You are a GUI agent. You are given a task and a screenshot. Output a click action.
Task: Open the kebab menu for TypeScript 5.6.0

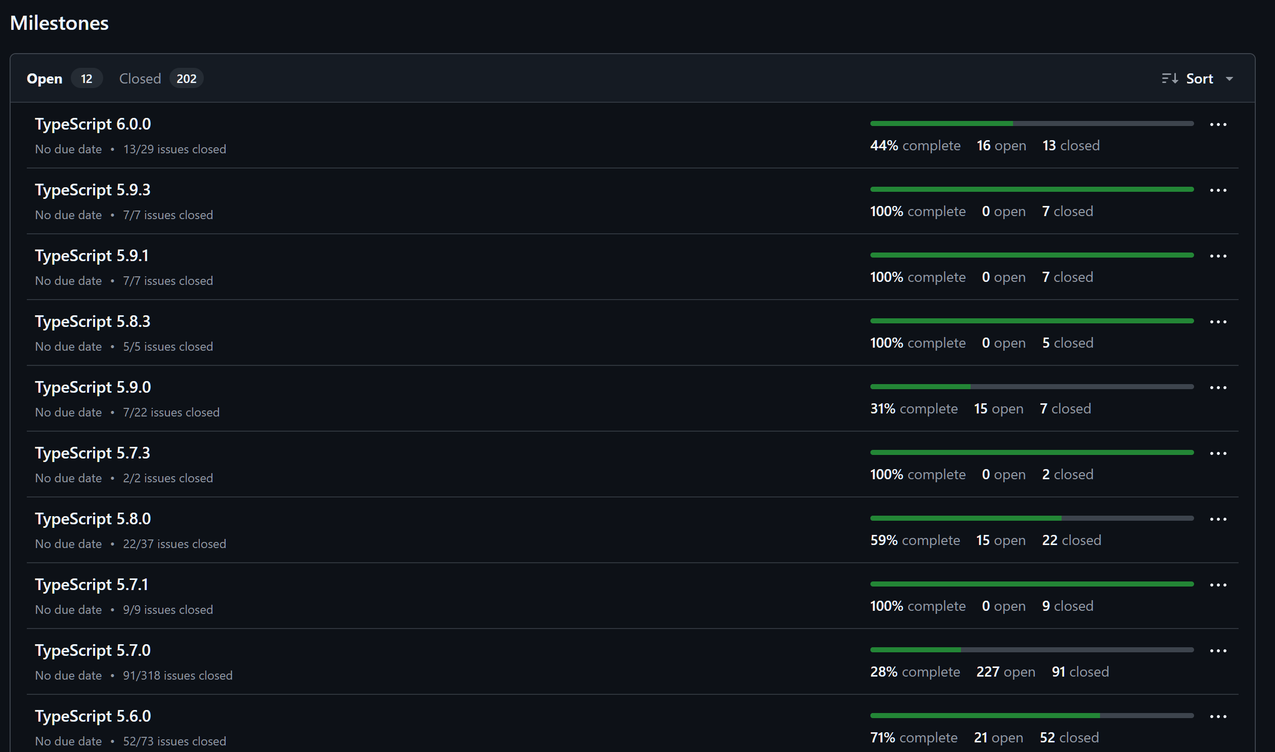click(x=1218, y=716)
